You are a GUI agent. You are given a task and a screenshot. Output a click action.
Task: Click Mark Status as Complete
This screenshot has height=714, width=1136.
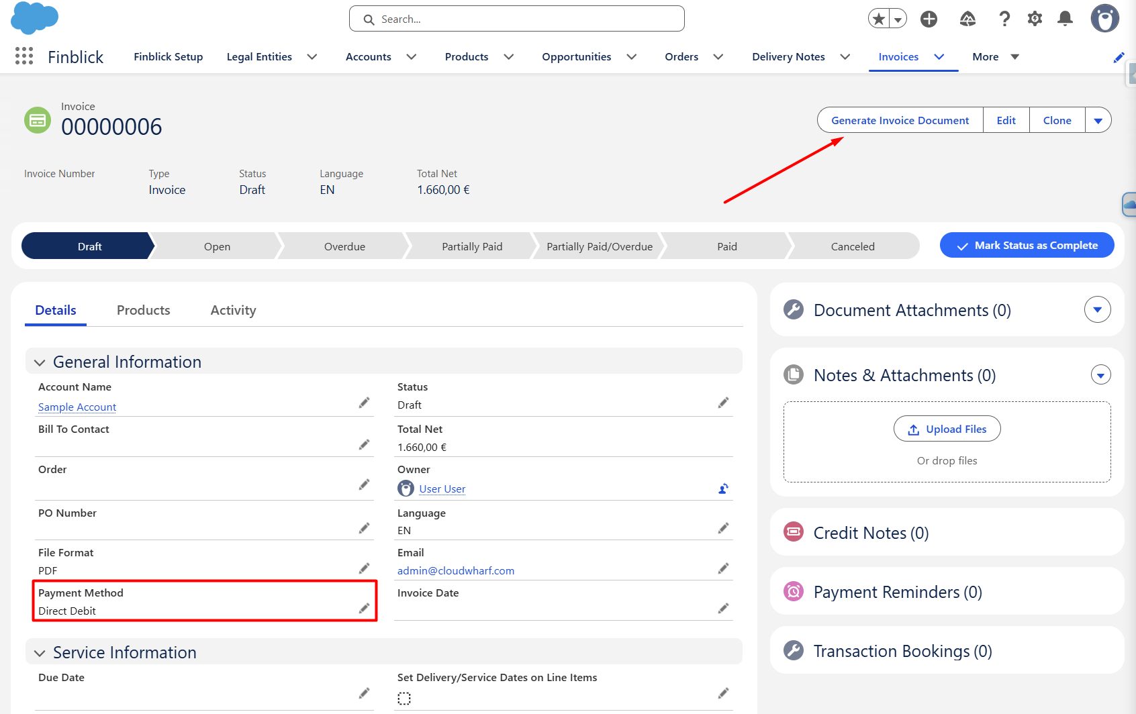point(1027,246)
